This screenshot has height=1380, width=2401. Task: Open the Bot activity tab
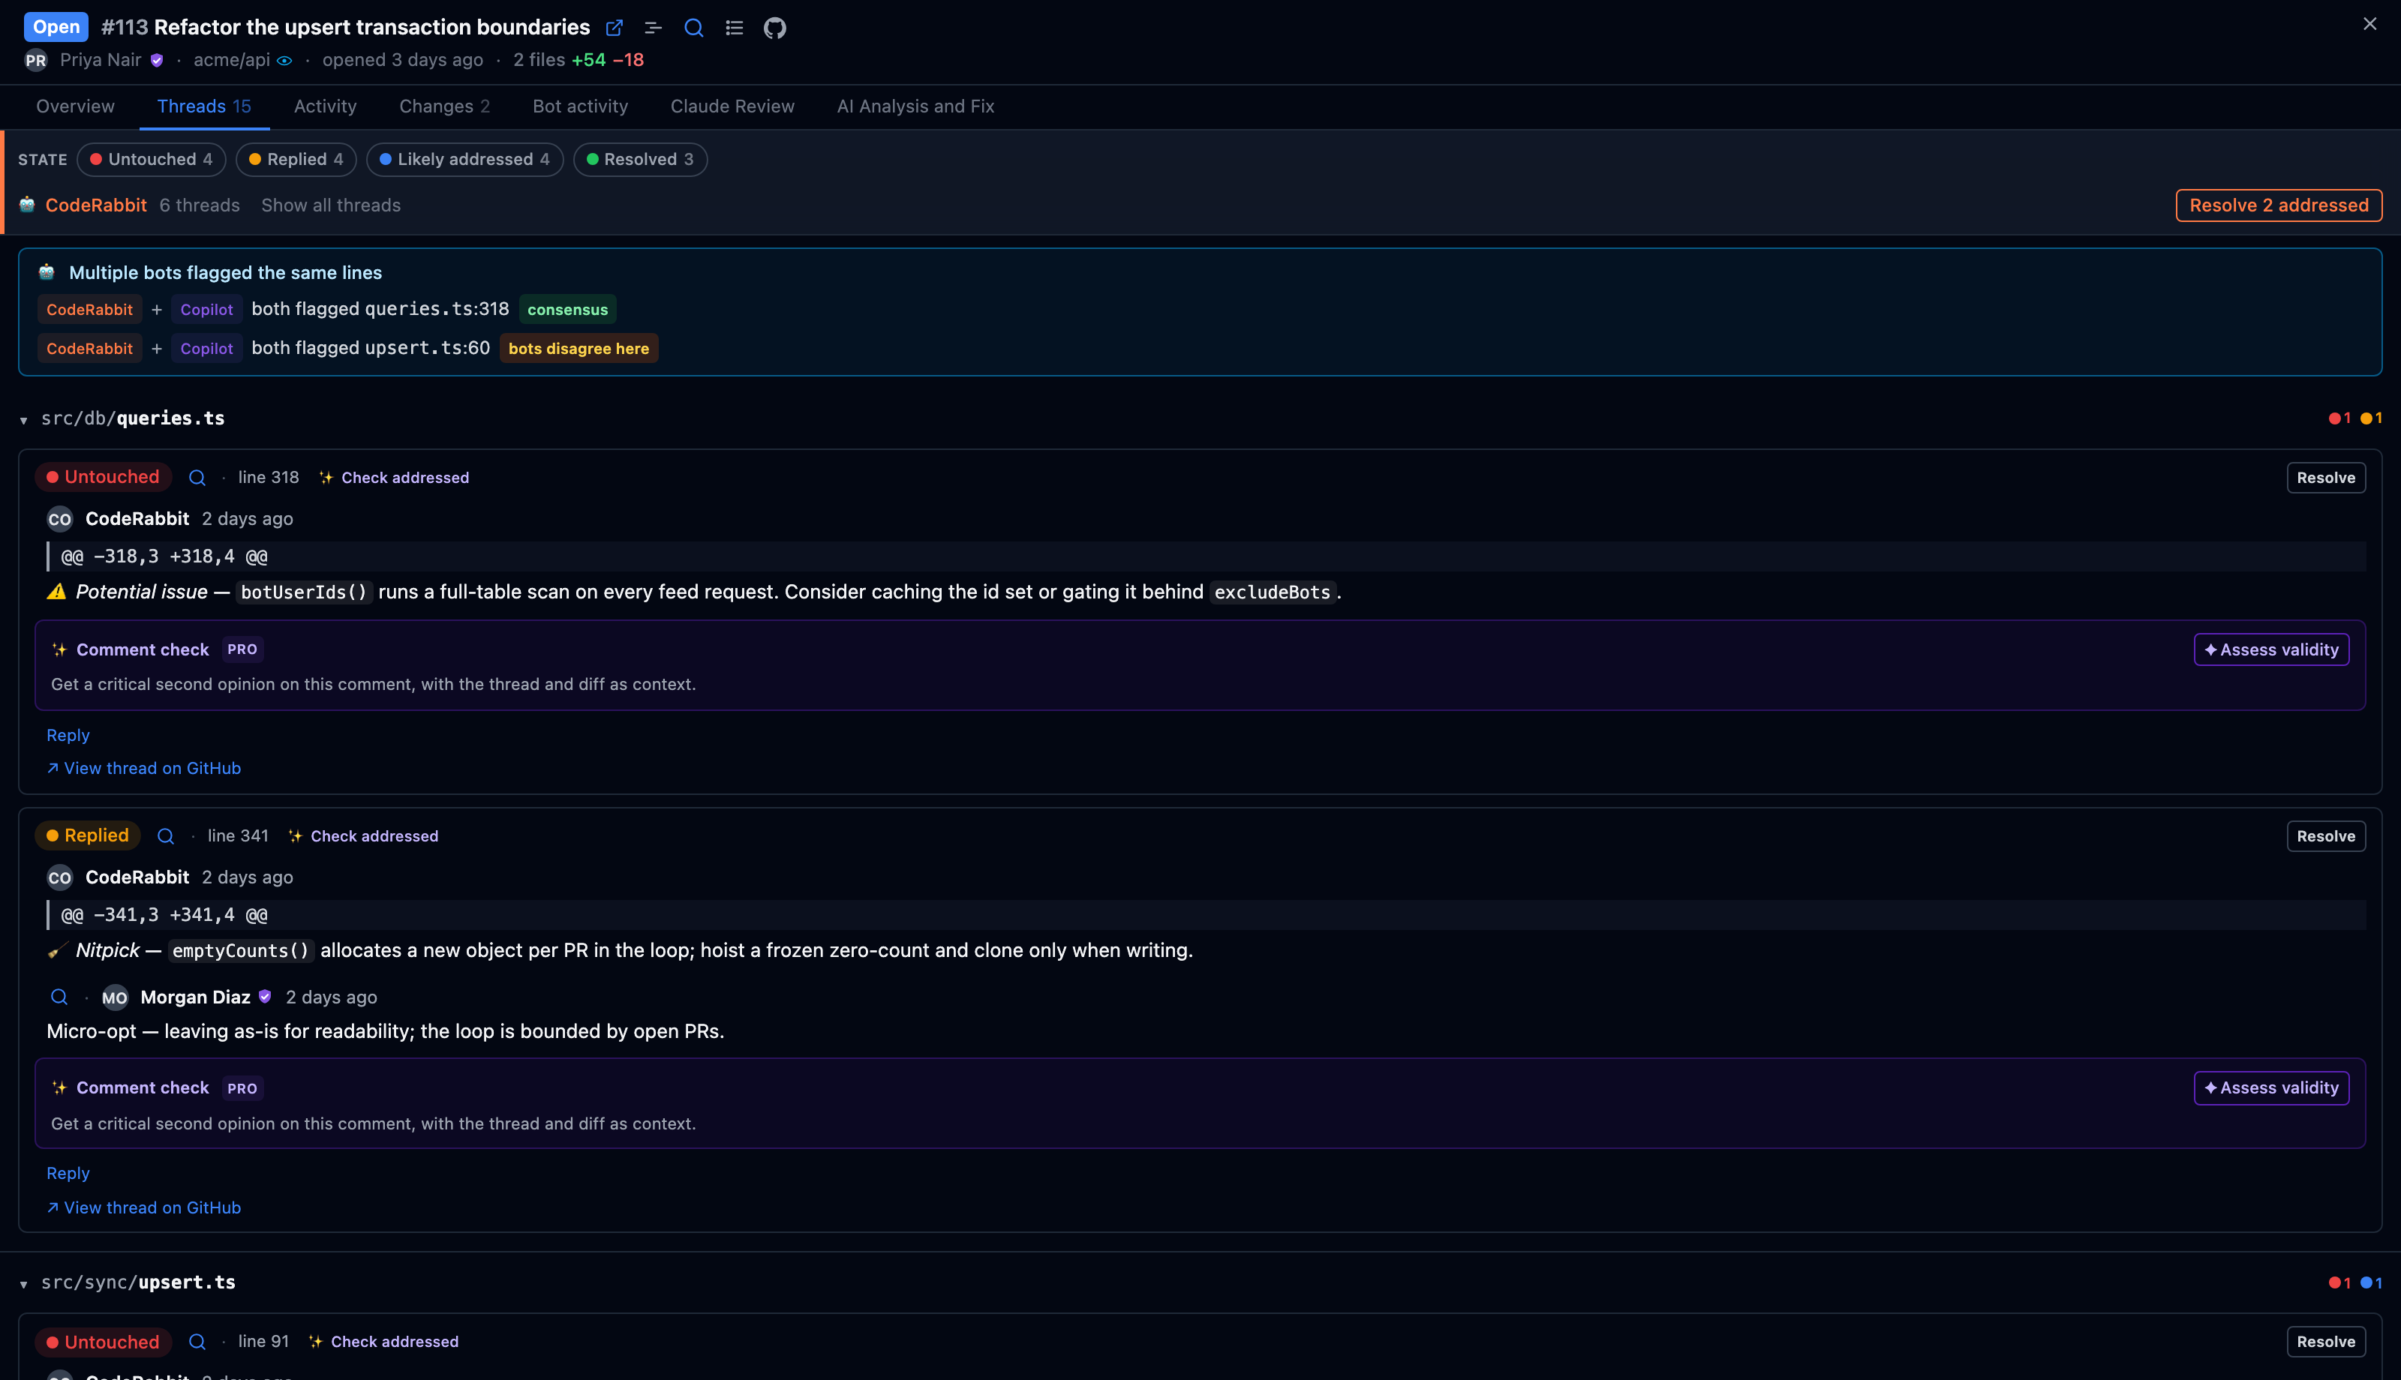[580, 106]
